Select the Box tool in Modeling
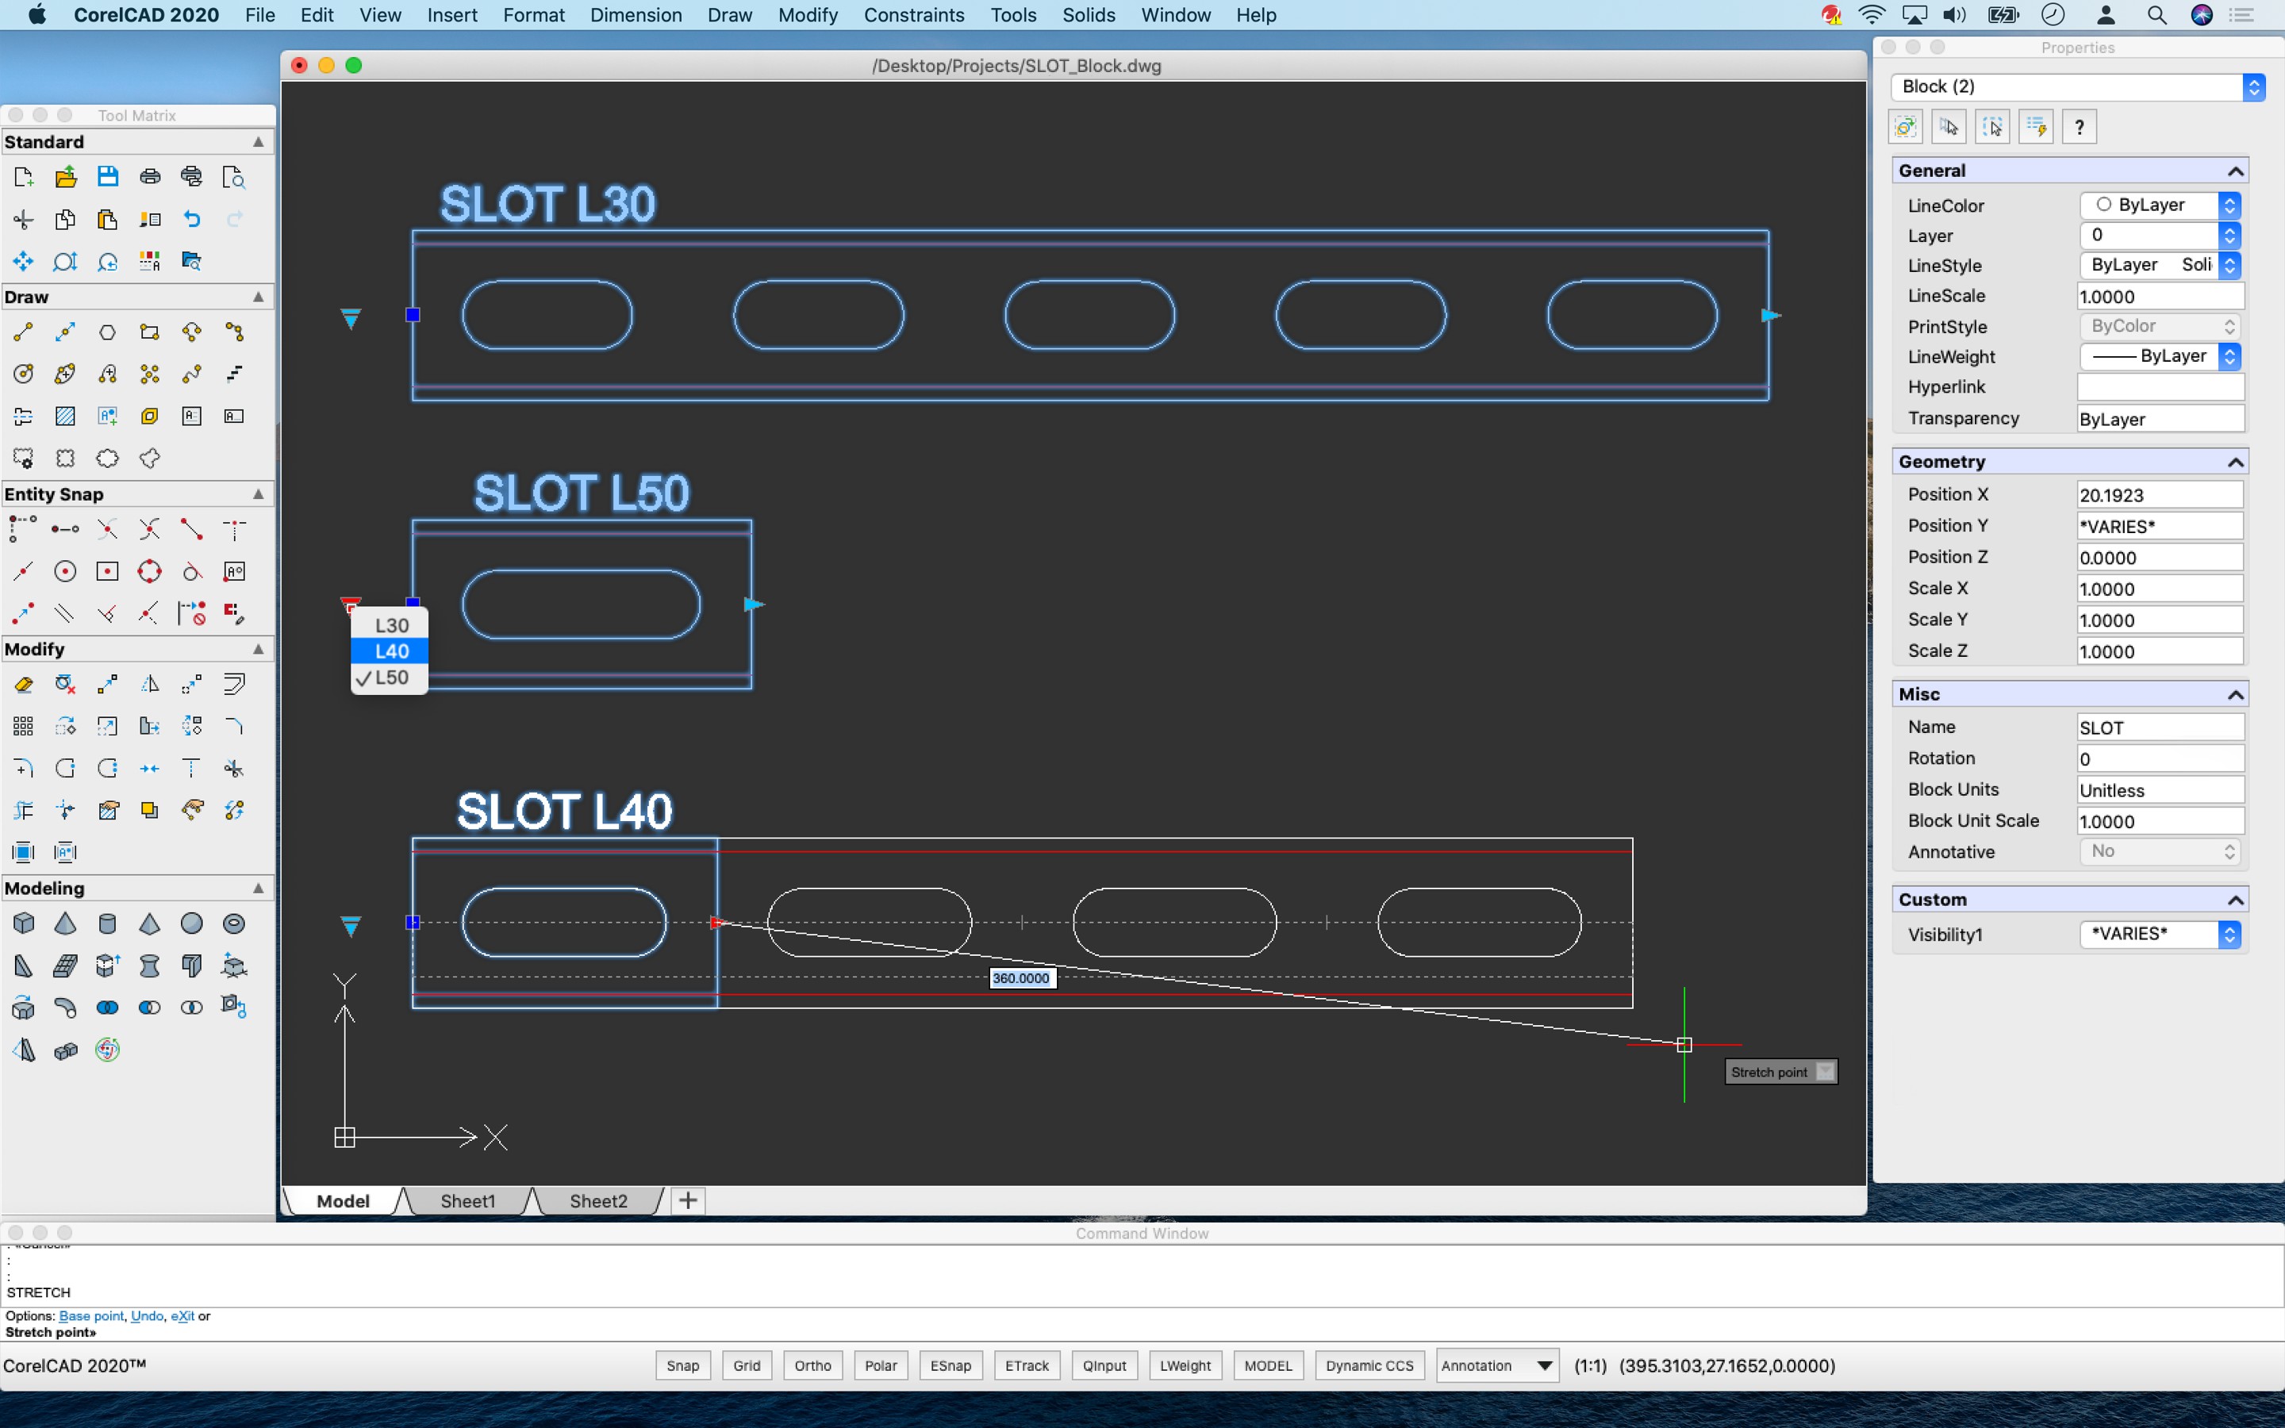2285x1428 pixels. [x=24, y=923]
